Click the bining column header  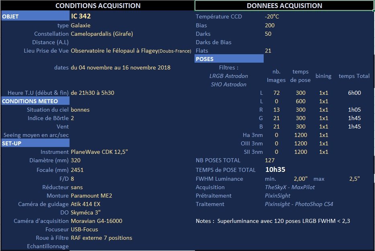tap(324, 76)
